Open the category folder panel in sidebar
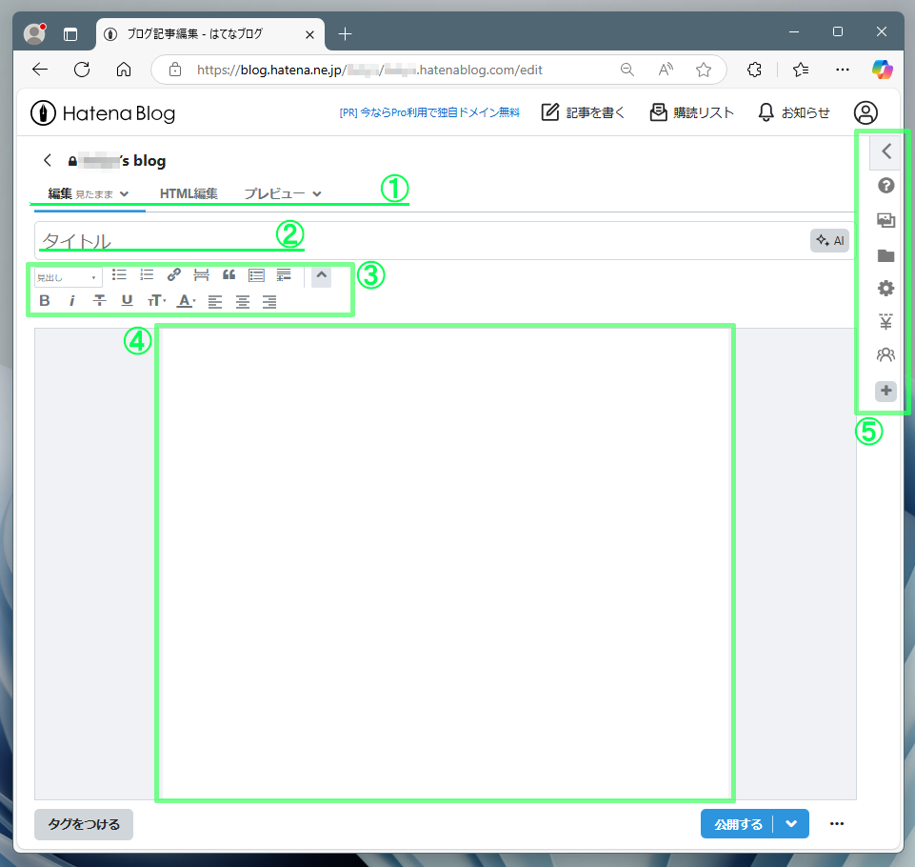The height and width of the screenshot is (867, 915). pos(885,255)
